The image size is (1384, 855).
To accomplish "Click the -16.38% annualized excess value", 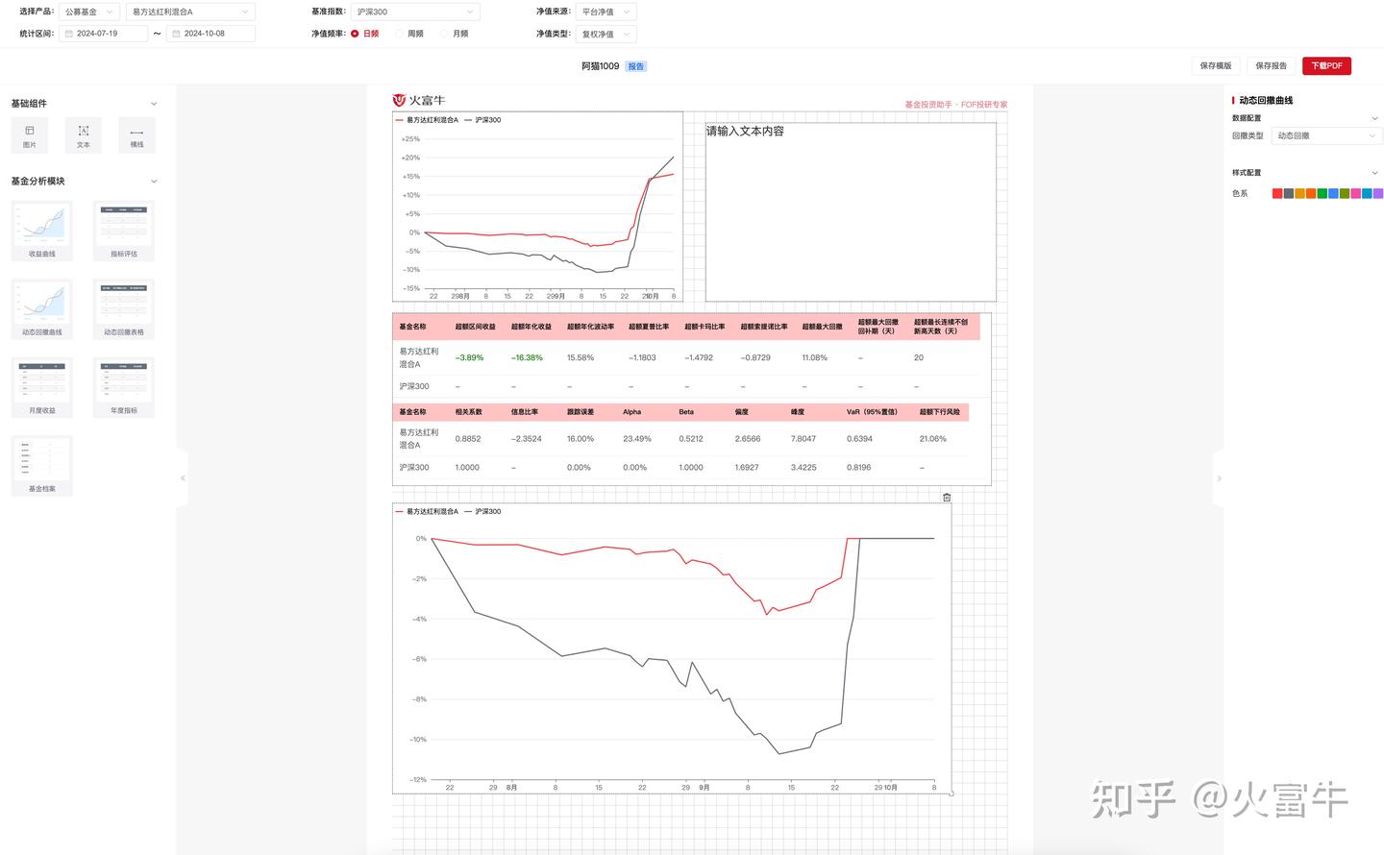I will (527, 357).
